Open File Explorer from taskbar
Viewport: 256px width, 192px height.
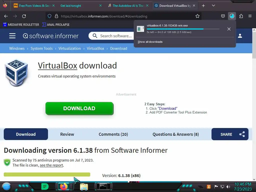click(x=84, y=186)
